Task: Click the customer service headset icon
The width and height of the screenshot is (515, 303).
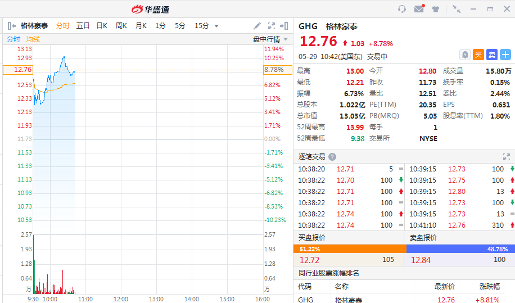Action: click(401, 9)
